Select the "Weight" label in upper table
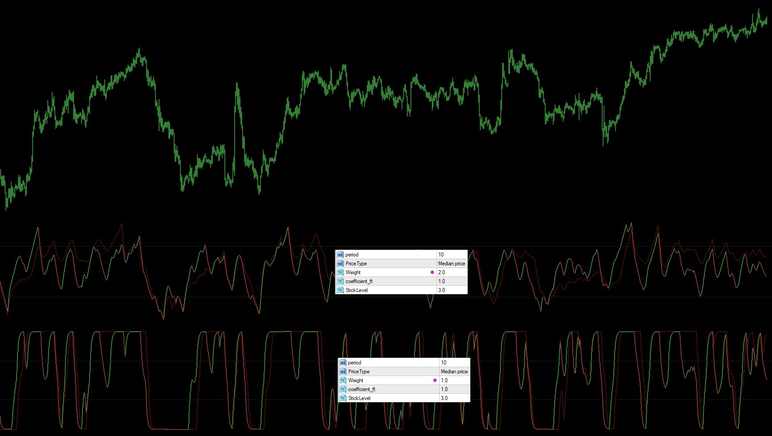This screenshot has width=772, height=436. 353,272
